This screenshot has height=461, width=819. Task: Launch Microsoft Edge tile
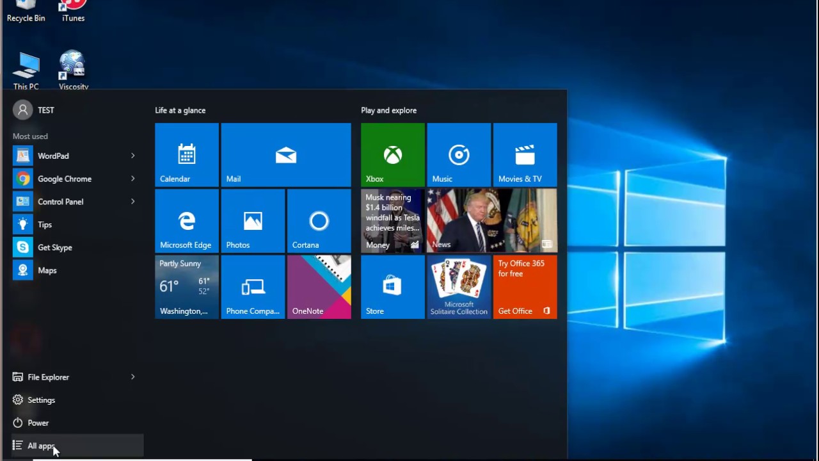pos(187,221)
